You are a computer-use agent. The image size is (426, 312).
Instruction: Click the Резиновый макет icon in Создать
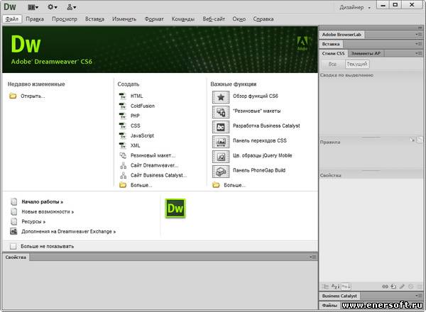[x=123, y=155]
